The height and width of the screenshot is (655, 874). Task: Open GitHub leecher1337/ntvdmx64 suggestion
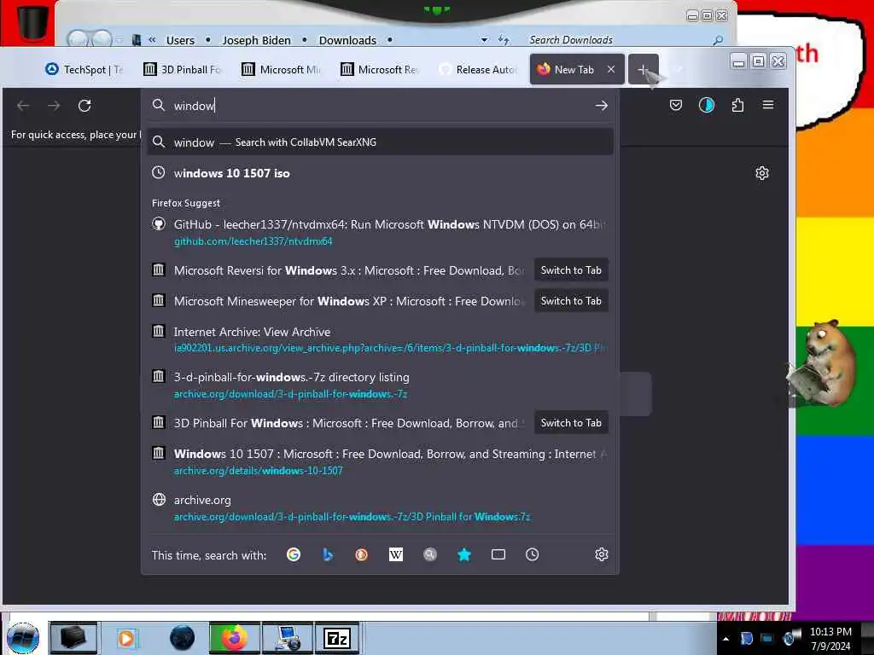pos(380,232)
